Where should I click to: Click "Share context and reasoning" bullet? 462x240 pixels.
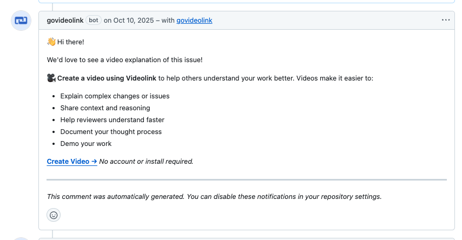tap(105, 108)
